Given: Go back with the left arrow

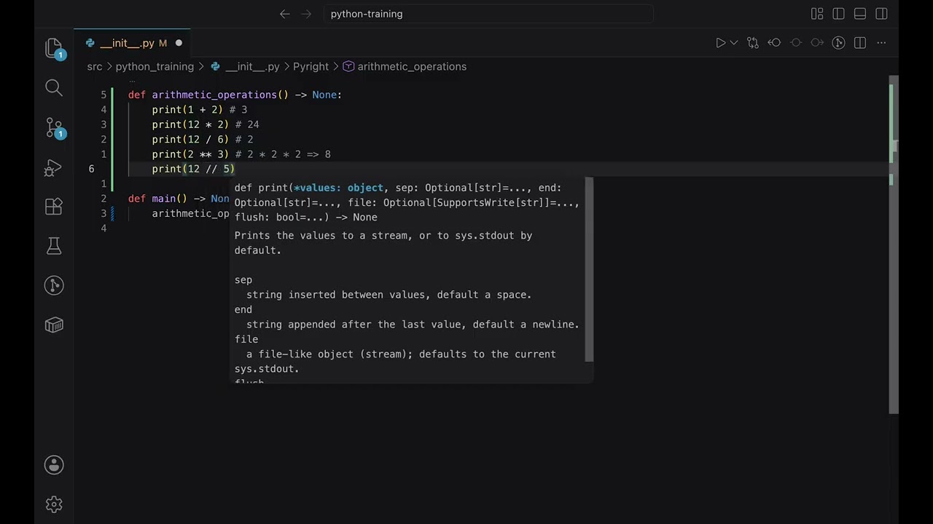Looking at the screenshot, I should (x=285, y=14).
